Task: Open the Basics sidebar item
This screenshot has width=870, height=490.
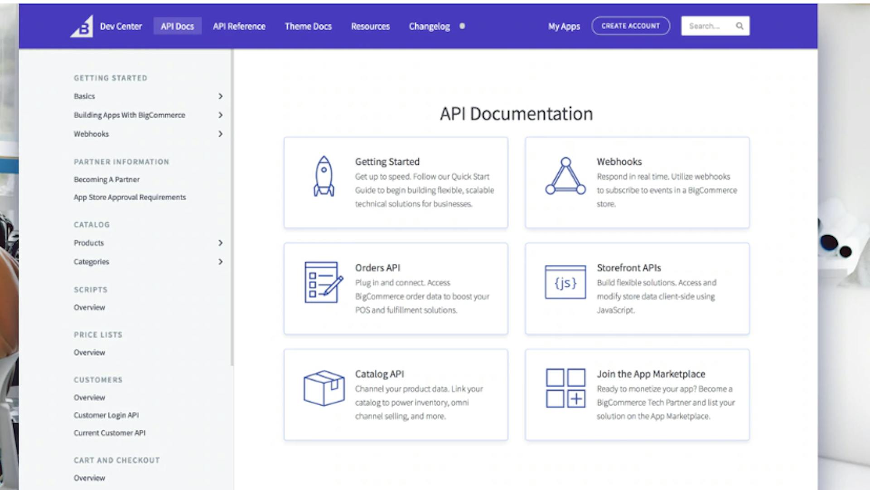Action: pyautogui.click(x=84, y=96)
